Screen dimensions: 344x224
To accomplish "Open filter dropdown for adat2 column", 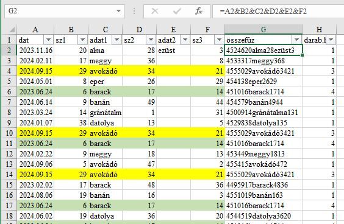I will [x=185, y=40].
